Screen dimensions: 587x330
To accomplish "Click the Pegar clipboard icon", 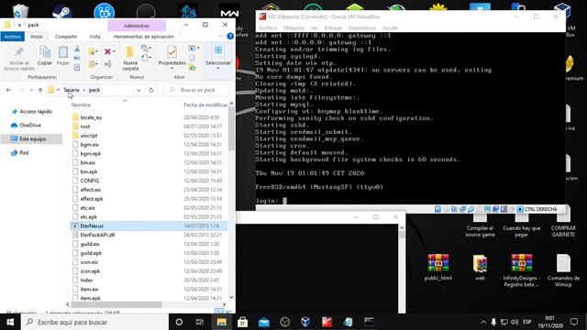I will (x=63, y=52).
